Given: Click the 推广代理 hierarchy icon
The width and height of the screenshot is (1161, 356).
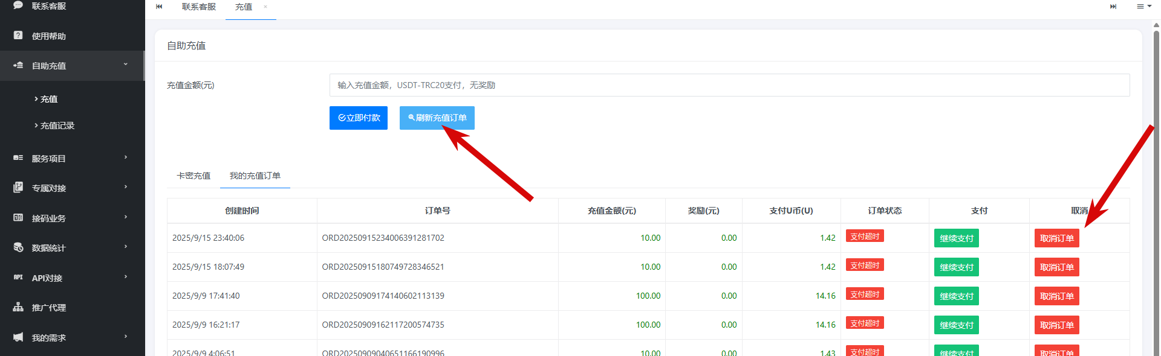Looking at the screenshot, I should pos(18,307).
